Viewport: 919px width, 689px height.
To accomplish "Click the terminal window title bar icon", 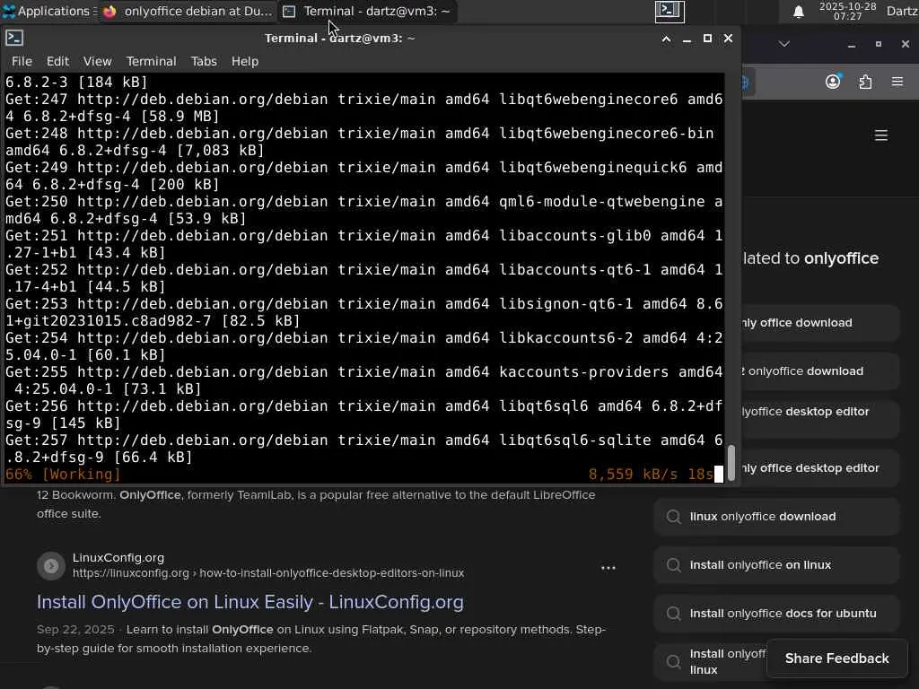I will pos(14,38).
